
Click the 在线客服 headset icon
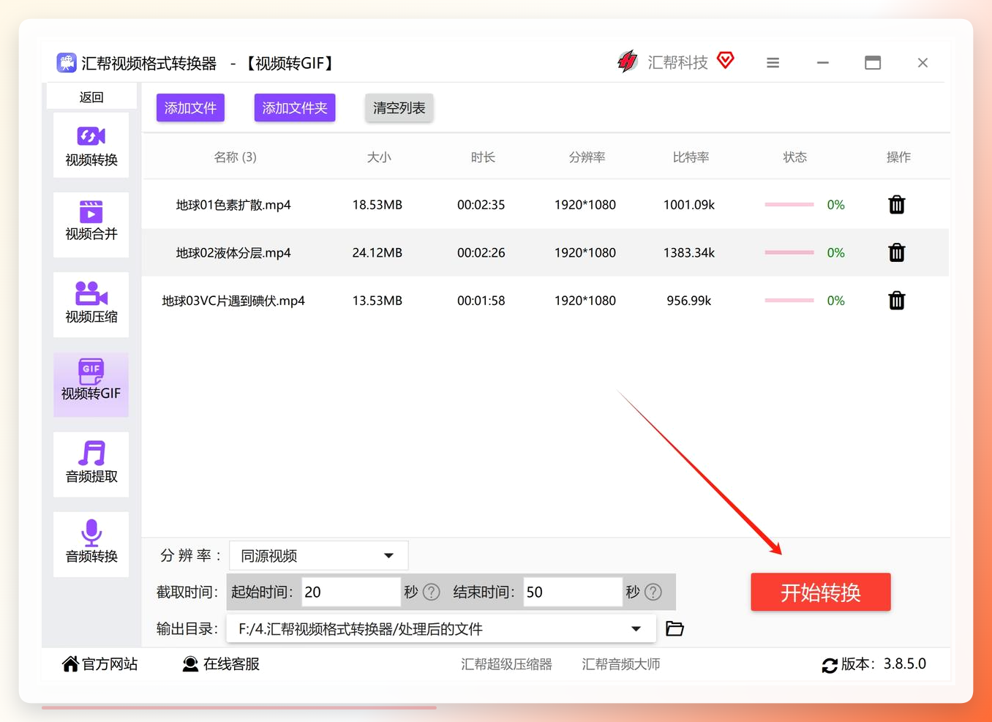point(190,663)
